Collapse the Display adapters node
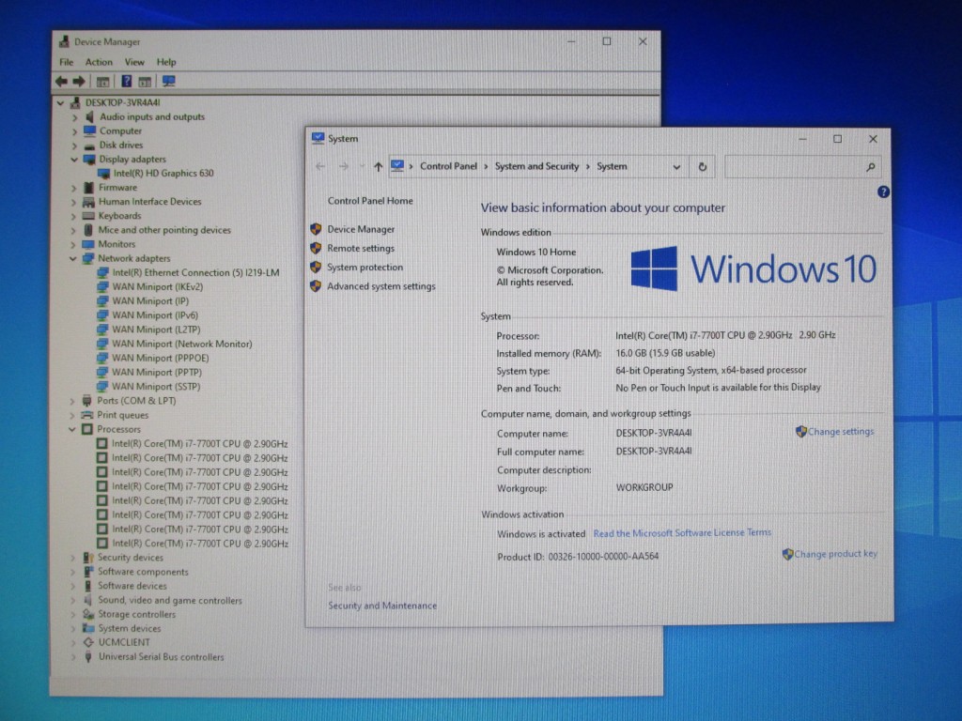The width and height of the screenshot is (962, 721). [74, 160]
